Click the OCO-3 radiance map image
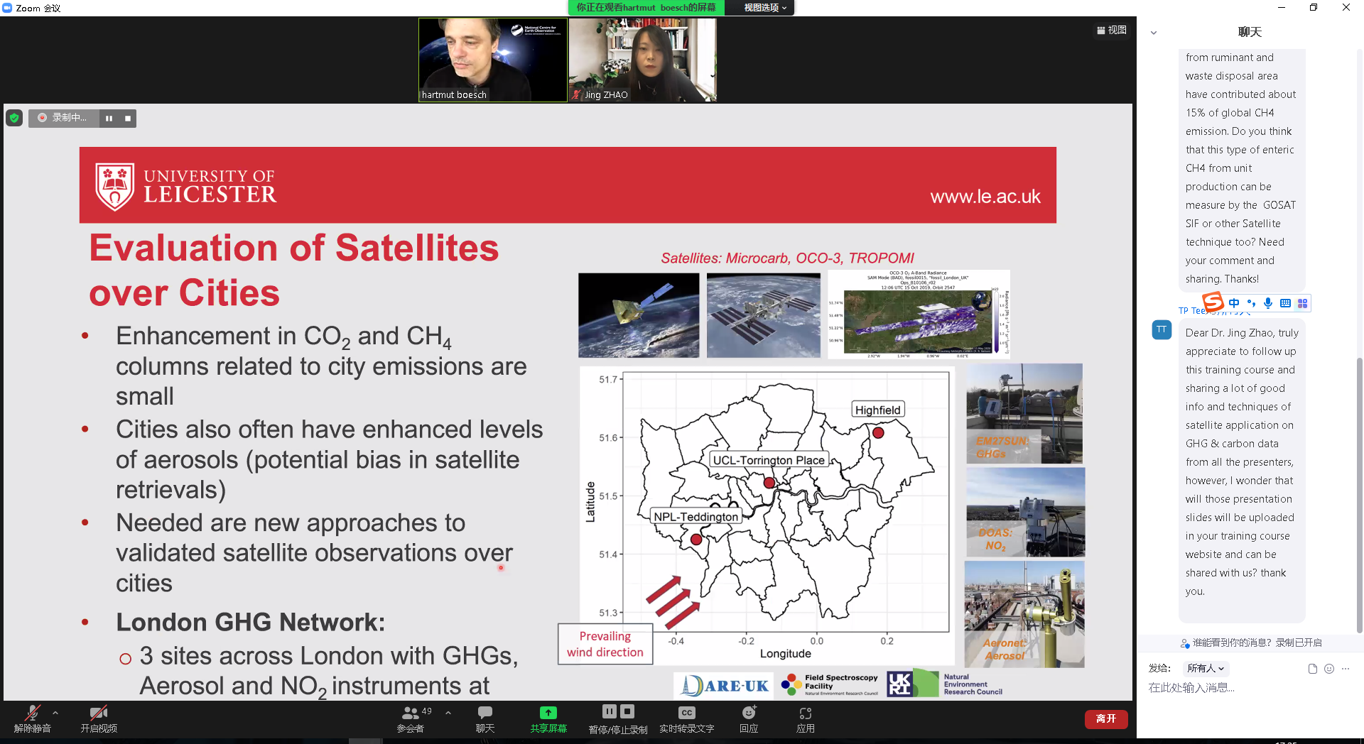Screen dimensions: 1364x744 click(919, 314)
